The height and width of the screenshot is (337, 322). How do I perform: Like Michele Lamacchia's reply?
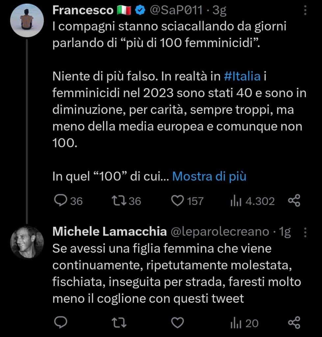pyautogui.click(x=178, y=323)
